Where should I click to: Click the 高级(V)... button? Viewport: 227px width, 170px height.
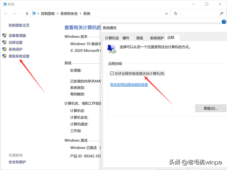pyautogui.click(x=211, y=108)
